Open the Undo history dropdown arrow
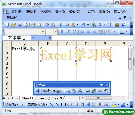 pyautogui.click(x=88, y=25)
